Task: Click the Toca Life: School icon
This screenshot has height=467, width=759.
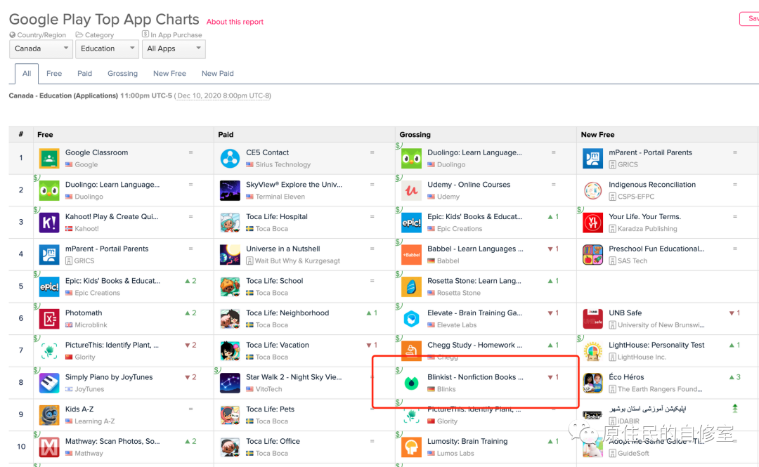Action: coord(230,287)
